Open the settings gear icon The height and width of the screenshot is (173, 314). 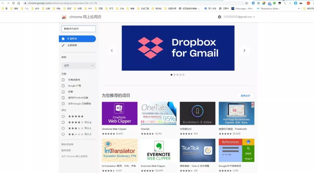[220, 17]
